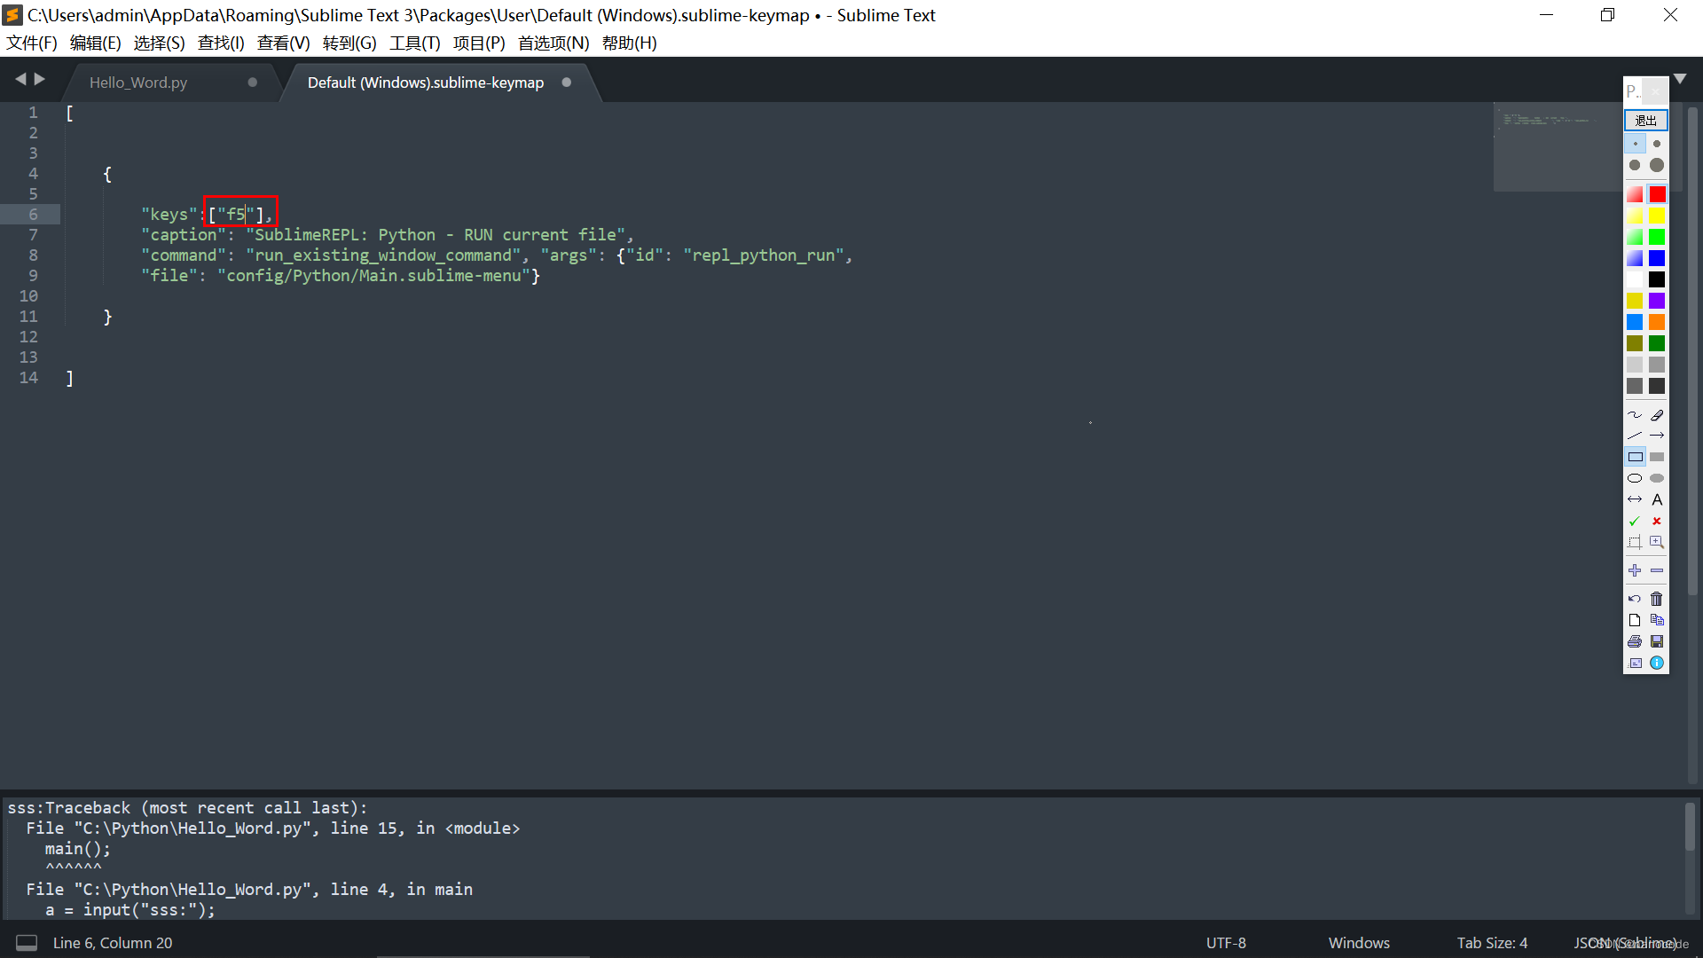Choose the hollow ellipse shape tool
Image resolution: width=1703 pixels, height=958 pixels.
click(1635, 478)
